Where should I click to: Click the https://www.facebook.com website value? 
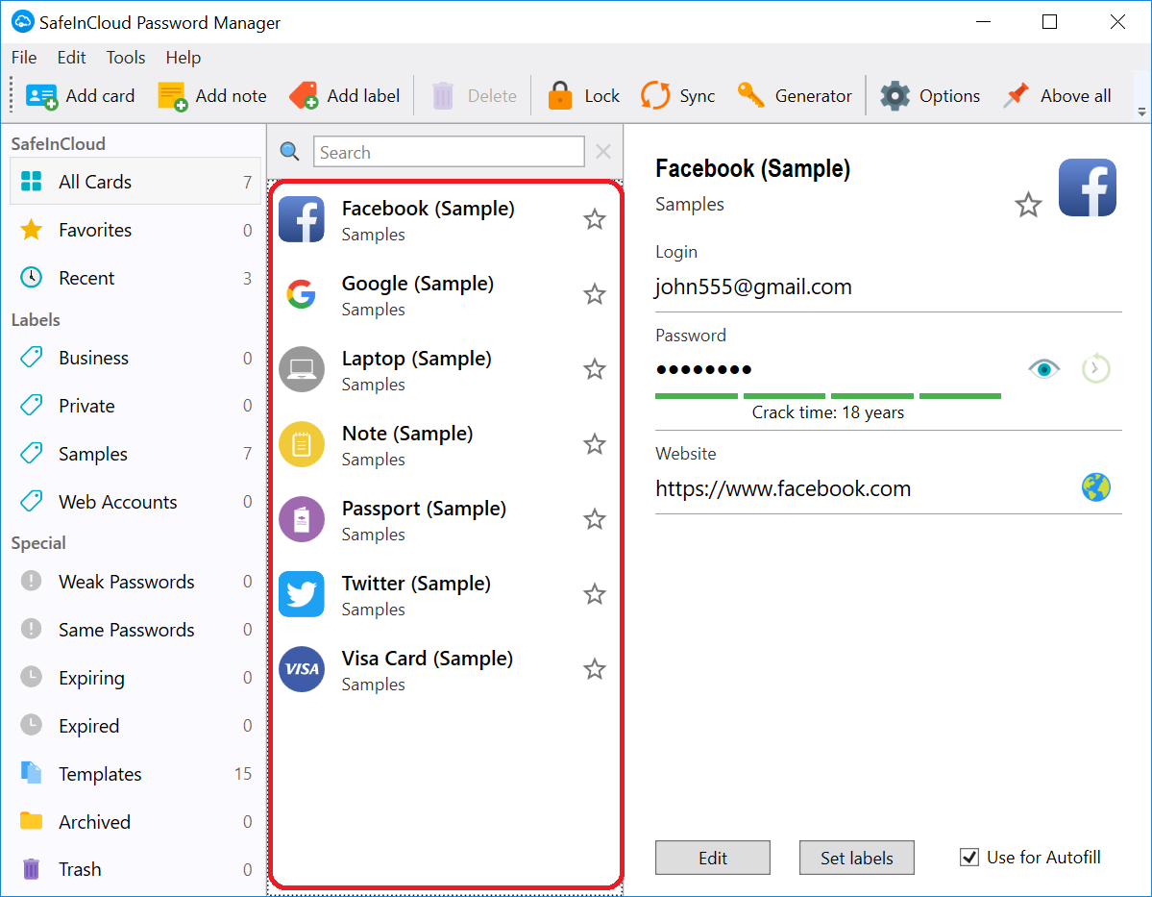coord(782,489)
